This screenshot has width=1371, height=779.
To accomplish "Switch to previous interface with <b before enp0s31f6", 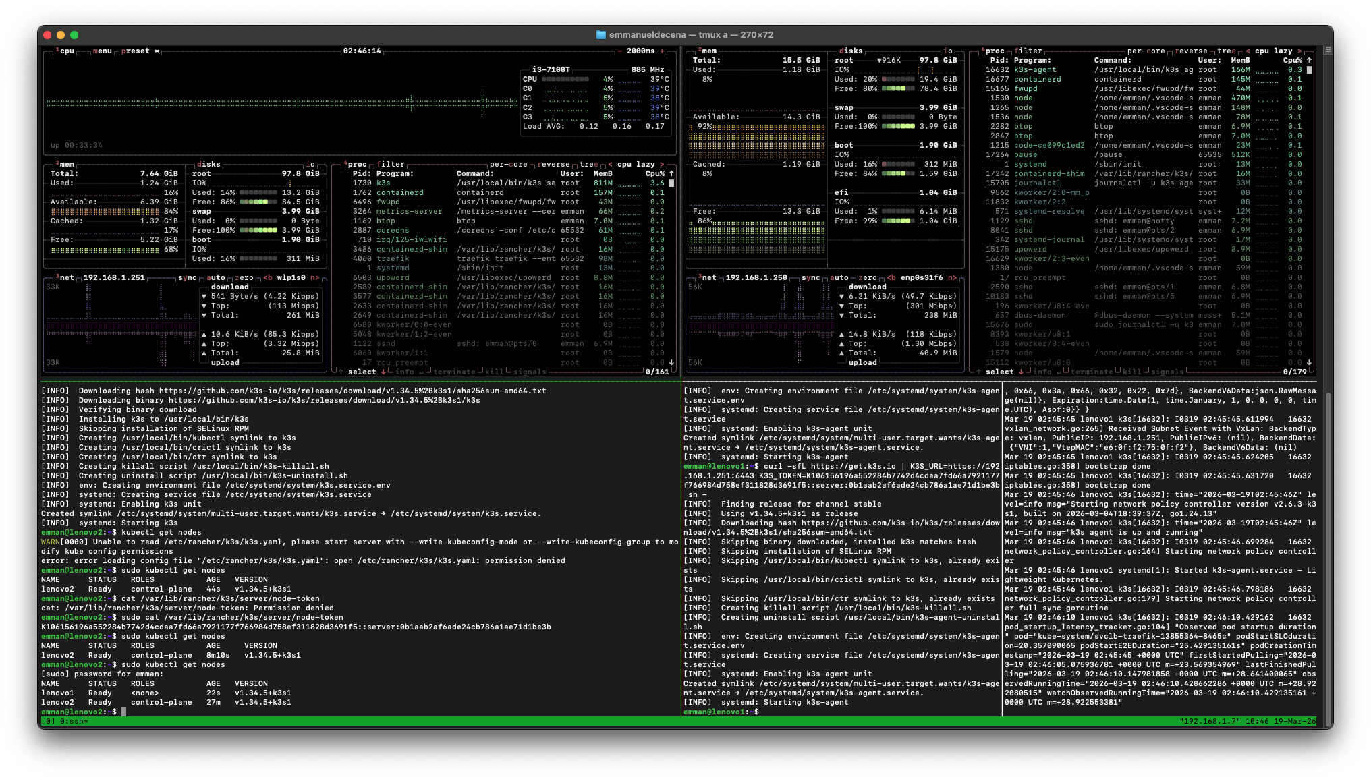I will [891, 277].
